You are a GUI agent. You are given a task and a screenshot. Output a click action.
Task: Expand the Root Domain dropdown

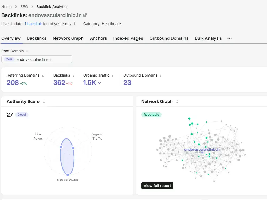[15, 51]
